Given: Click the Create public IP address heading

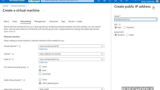Looking at the screenshot, I should 132,6.
